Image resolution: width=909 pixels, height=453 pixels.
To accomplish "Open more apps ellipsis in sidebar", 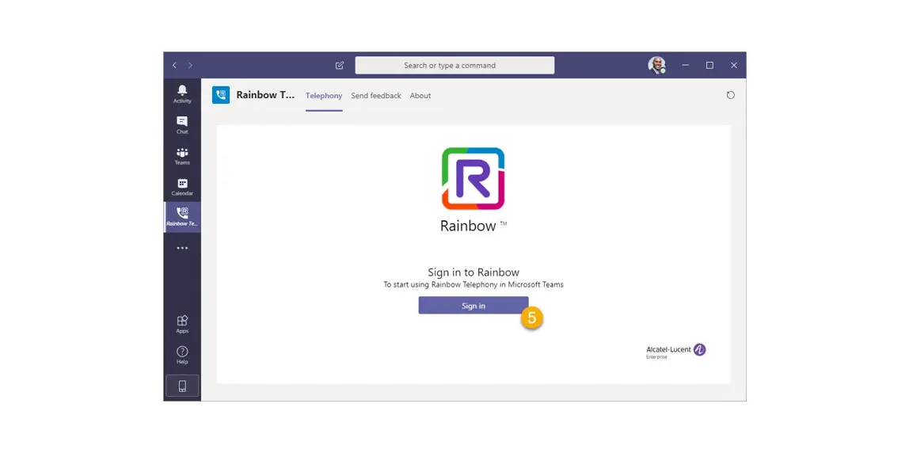I will click(x=182, y=248).
